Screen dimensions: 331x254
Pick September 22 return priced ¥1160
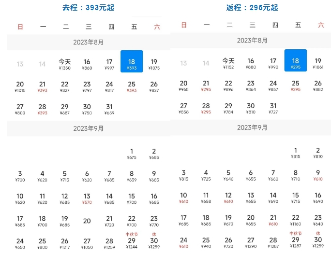point(296,220)
